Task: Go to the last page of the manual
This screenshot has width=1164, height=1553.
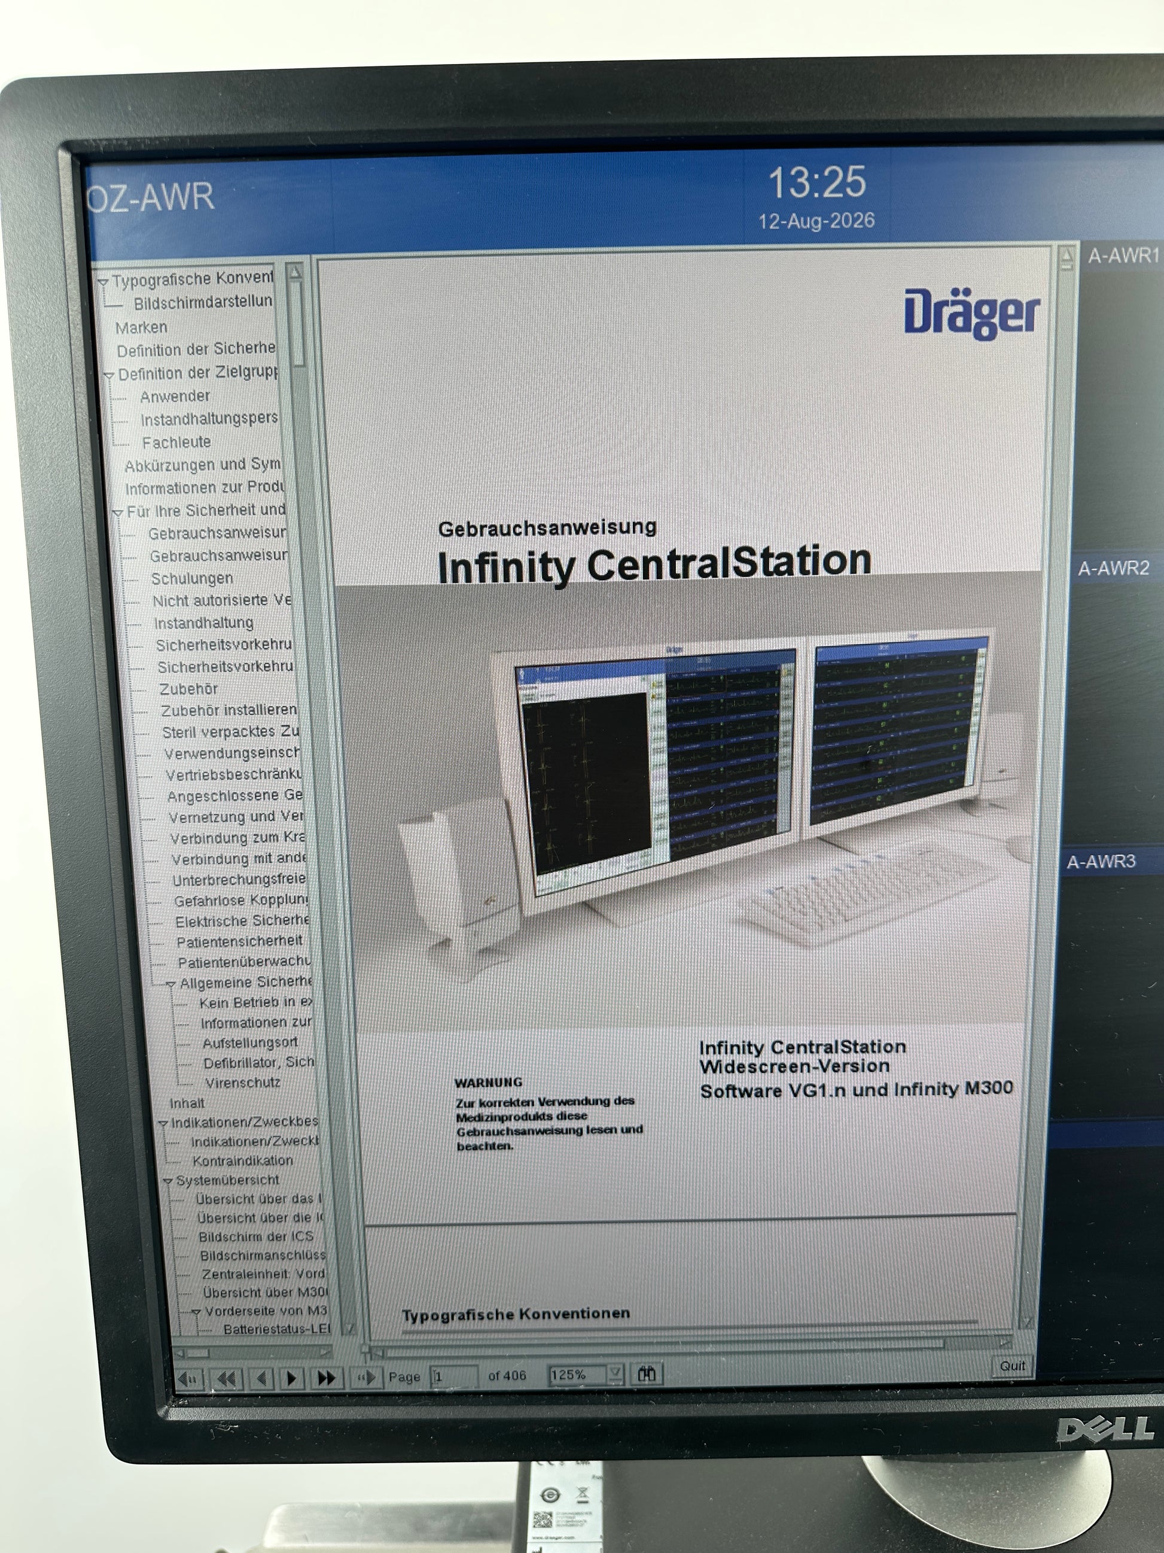Action: click(367, 1377)
